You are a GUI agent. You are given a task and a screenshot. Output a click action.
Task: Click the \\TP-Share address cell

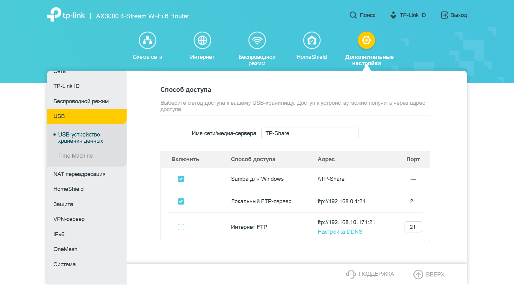pos(331,179)
